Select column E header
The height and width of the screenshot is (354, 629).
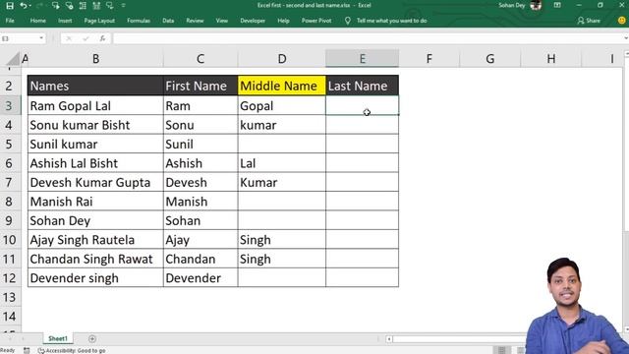coord(363,59)
